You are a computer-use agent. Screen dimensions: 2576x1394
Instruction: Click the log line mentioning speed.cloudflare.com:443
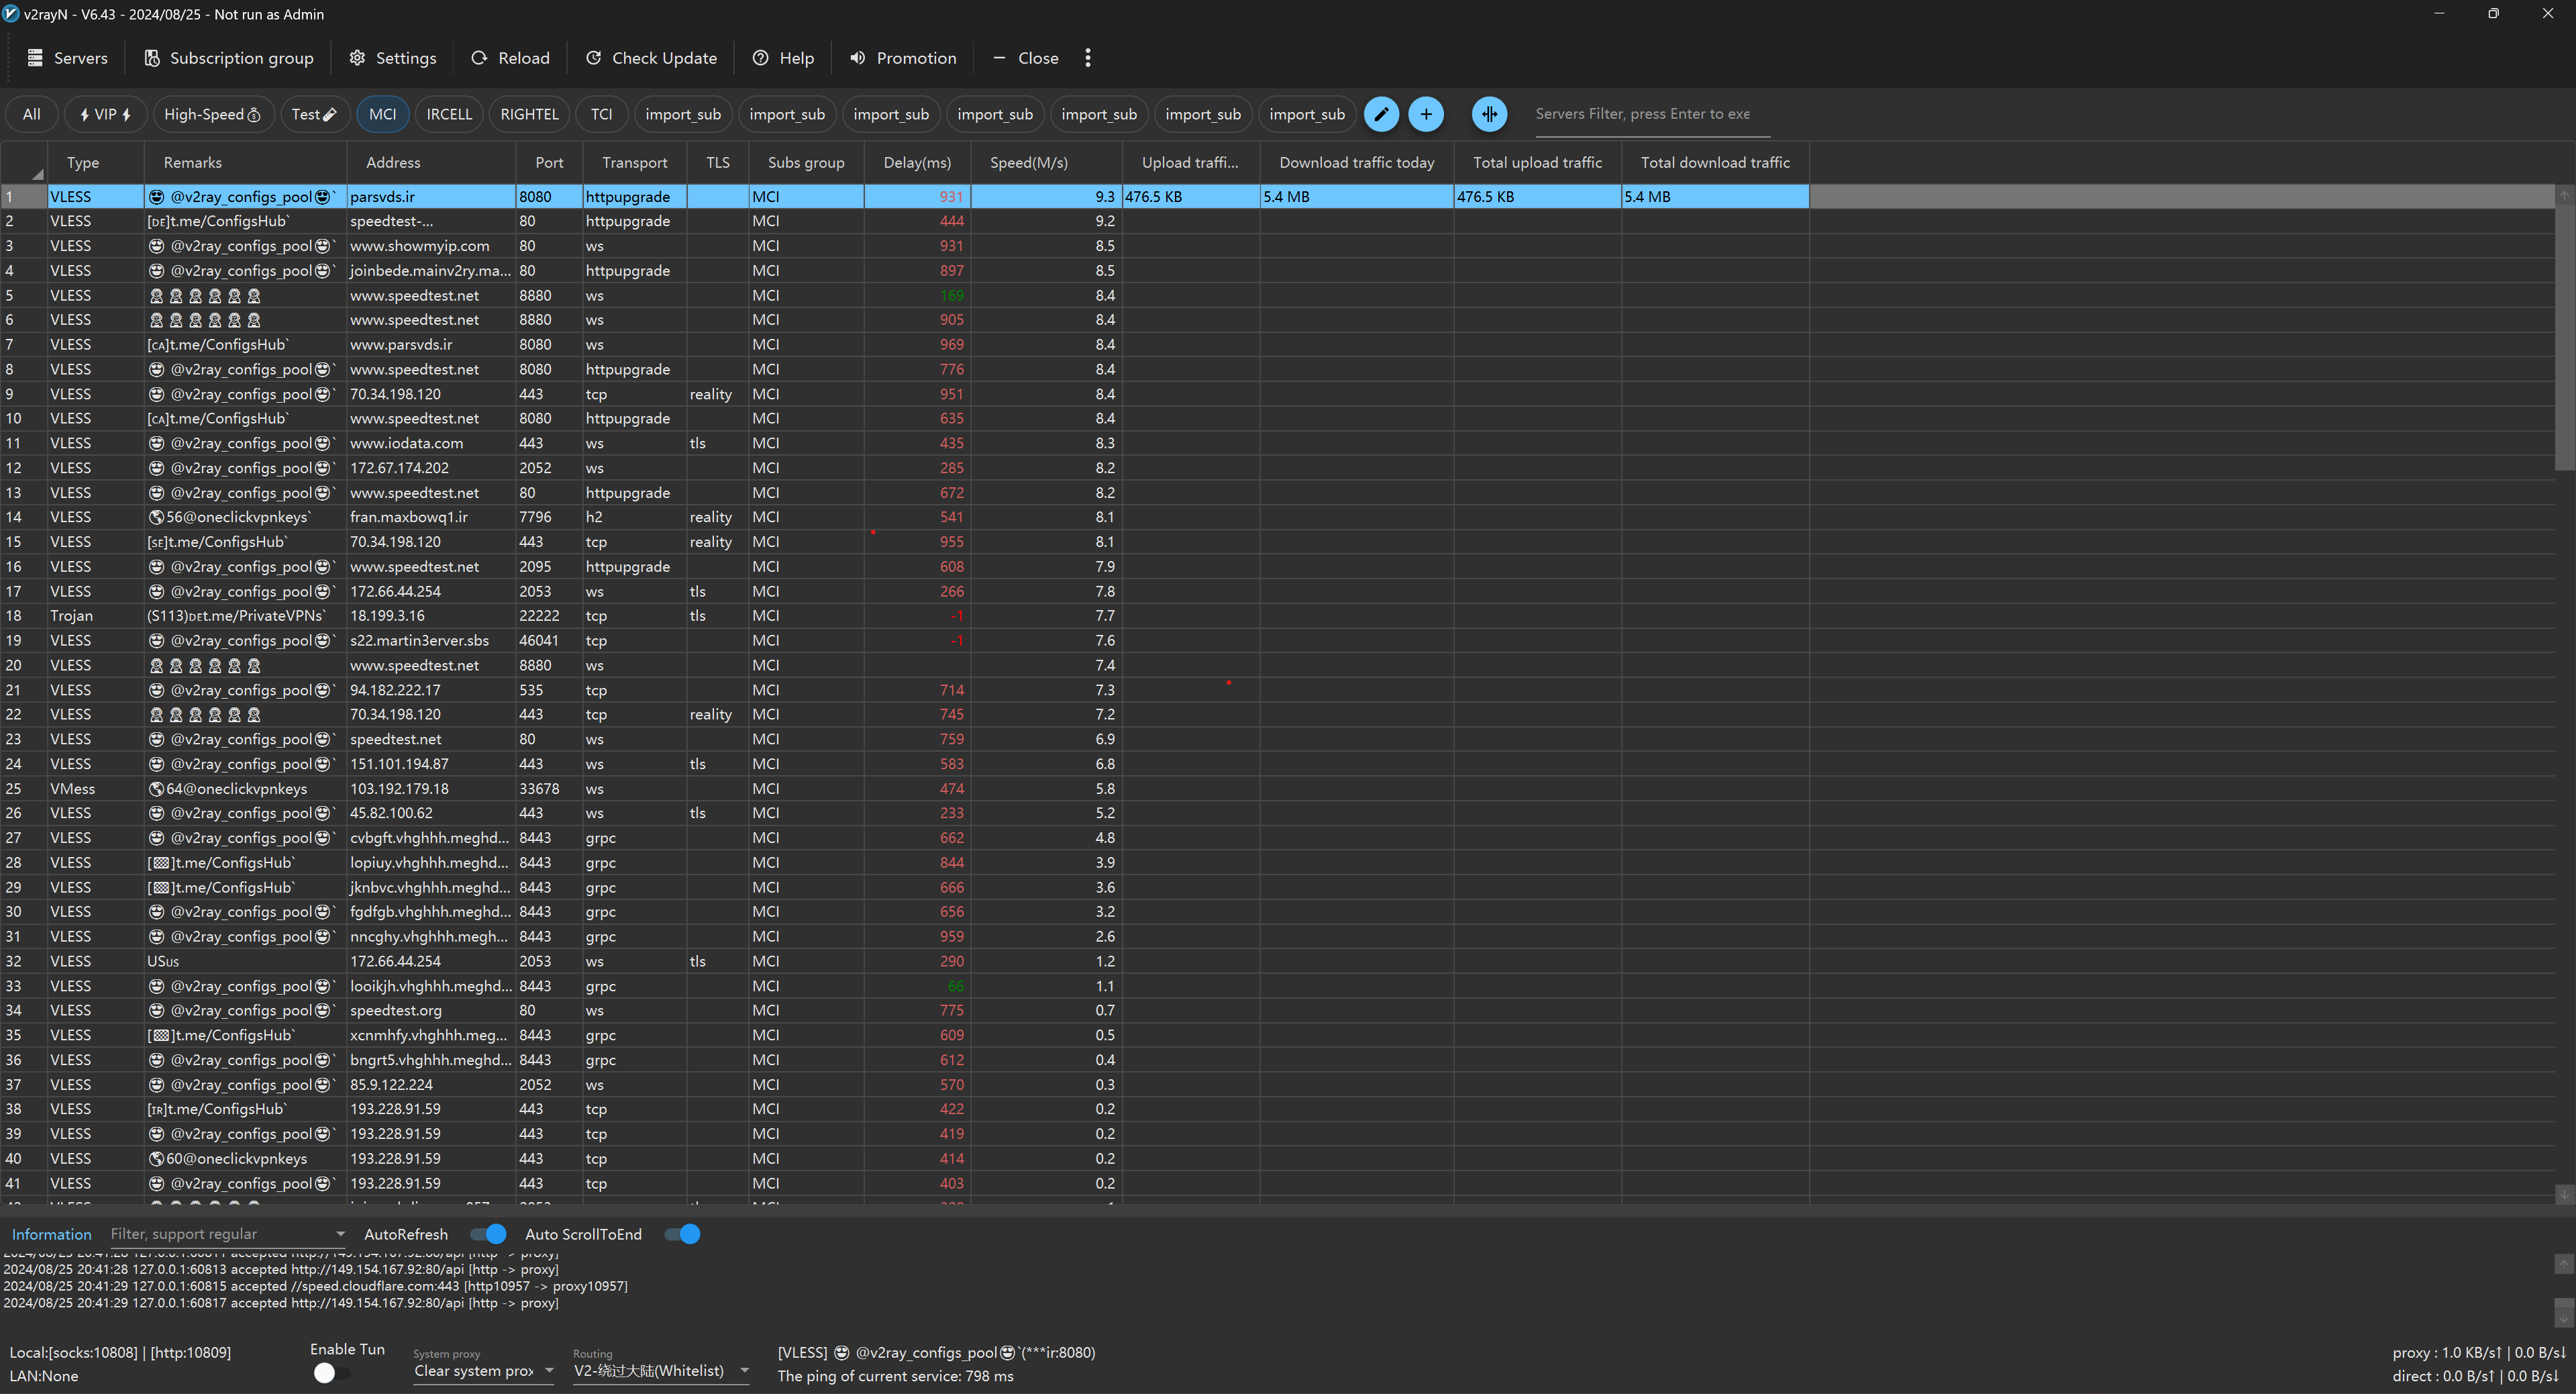pos(315,1286)
